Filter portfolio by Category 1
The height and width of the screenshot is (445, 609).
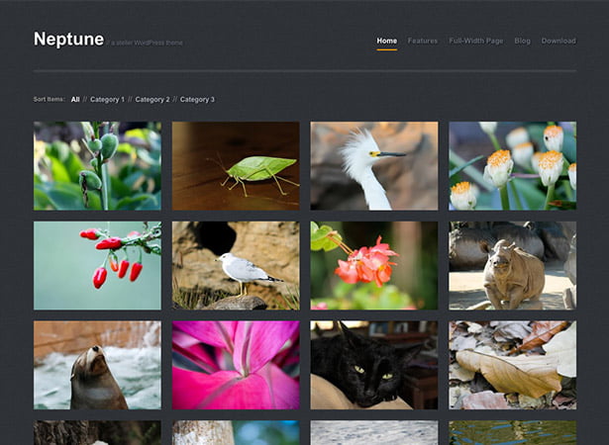click(x=107, y=99)
